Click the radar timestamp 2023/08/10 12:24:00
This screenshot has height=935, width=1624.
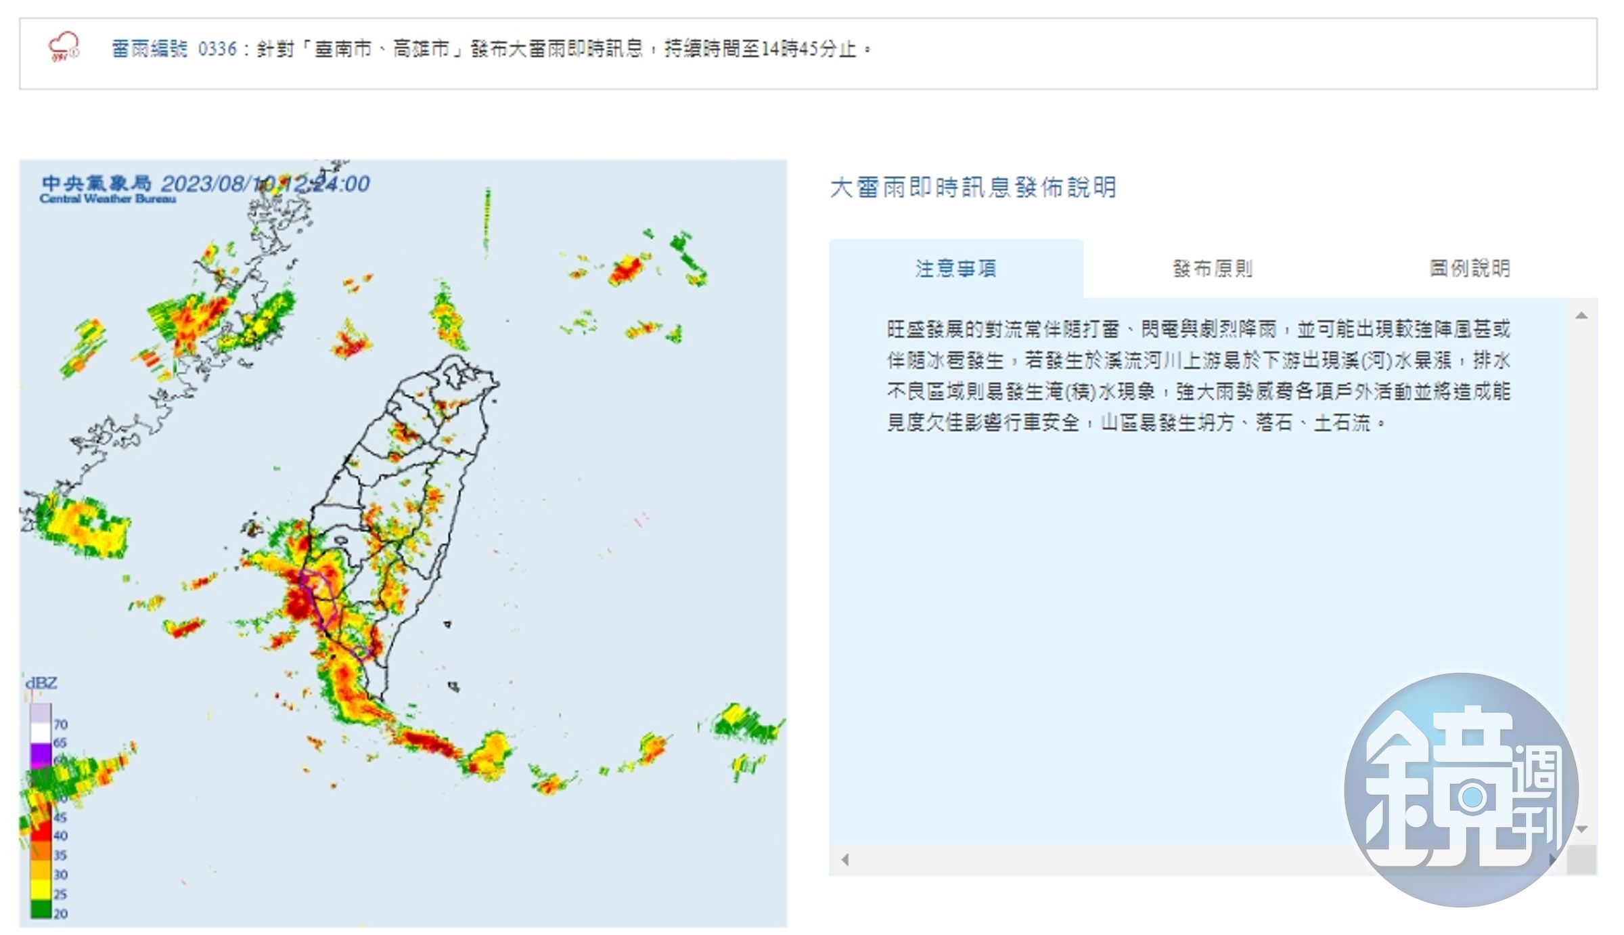click(265, 183)
